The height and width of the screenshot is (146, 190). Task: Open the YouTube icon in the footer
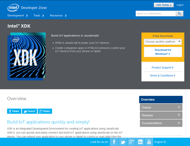coord(149,142)
